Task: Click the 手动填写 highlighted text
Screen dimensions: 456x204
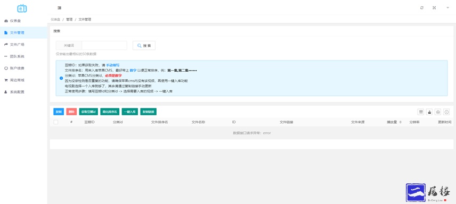Action: (113, 65)
